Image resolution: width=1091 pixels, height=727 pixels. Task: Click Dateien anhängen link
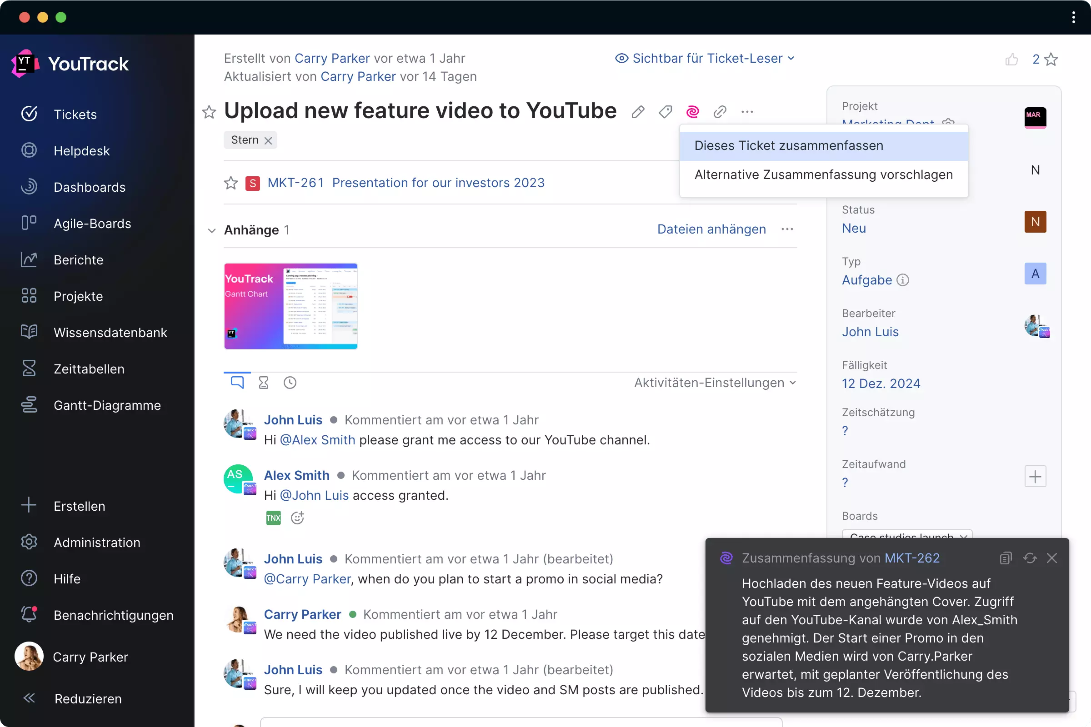(711, 229)
